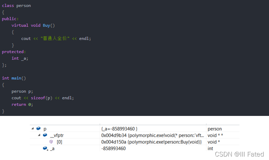The width and height of the screenshot is (269, 160).
Task: Click the 'public:' keyword line
Action: (10, 19)
